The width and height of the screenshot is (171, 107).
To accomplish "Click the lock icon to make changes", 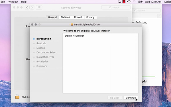I will tap(17, 97).
